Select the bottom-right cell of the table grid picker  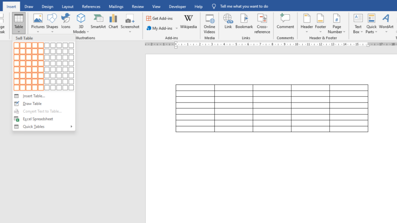pyautogui.click(x=71, y=88)
